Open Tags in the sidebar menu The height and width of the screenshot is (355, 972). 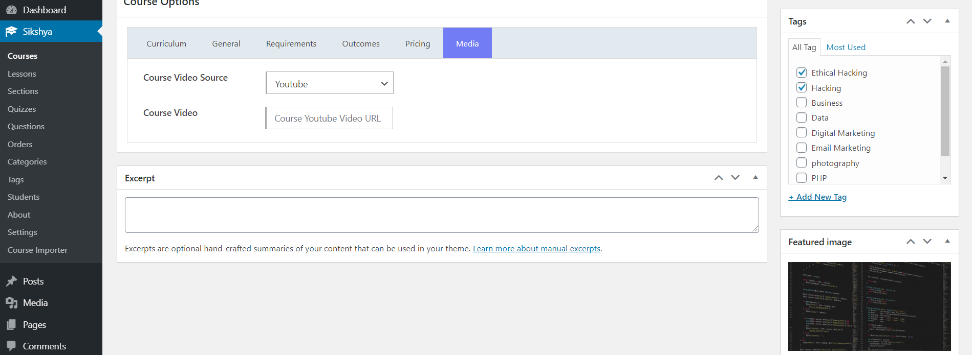pos(15,180)
